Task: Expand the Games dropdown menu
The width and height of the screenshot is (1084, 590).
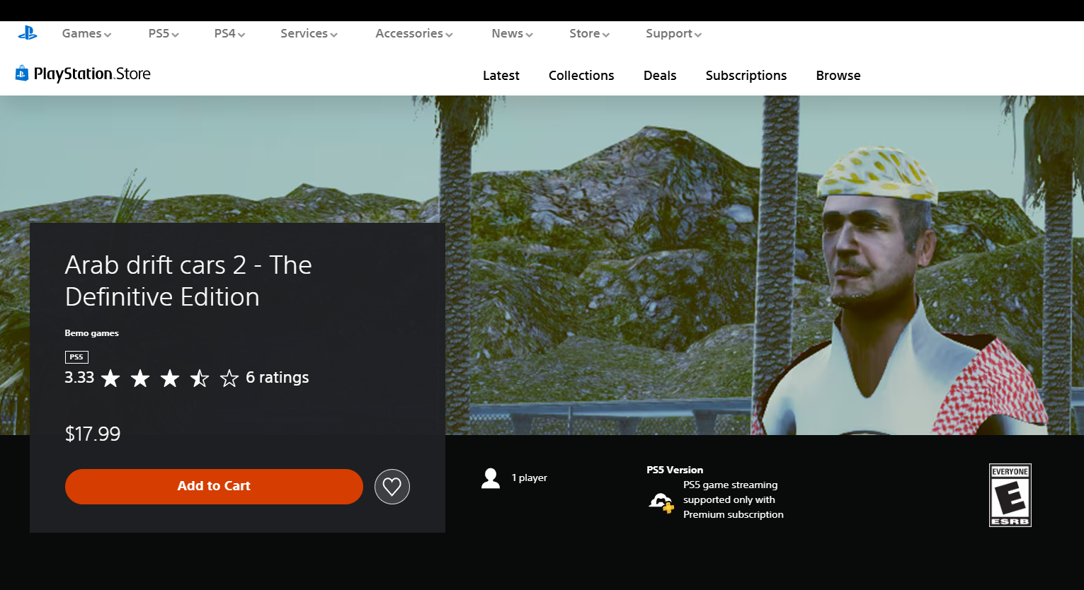Action: [86, 33]
